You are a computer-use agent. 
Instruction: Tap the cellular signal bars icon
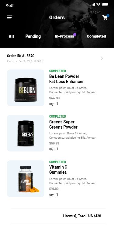click(93, 4)
